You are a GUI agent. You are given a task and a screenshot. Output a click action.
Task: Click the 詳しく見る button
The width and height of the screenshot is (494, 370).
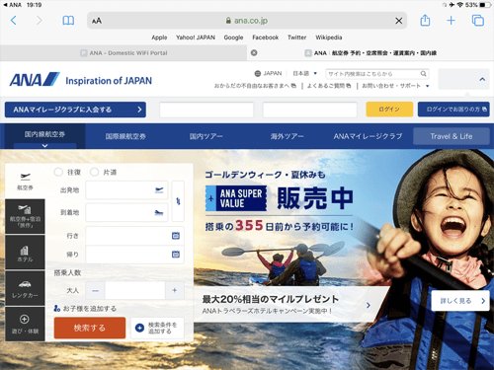coord(460,301)
